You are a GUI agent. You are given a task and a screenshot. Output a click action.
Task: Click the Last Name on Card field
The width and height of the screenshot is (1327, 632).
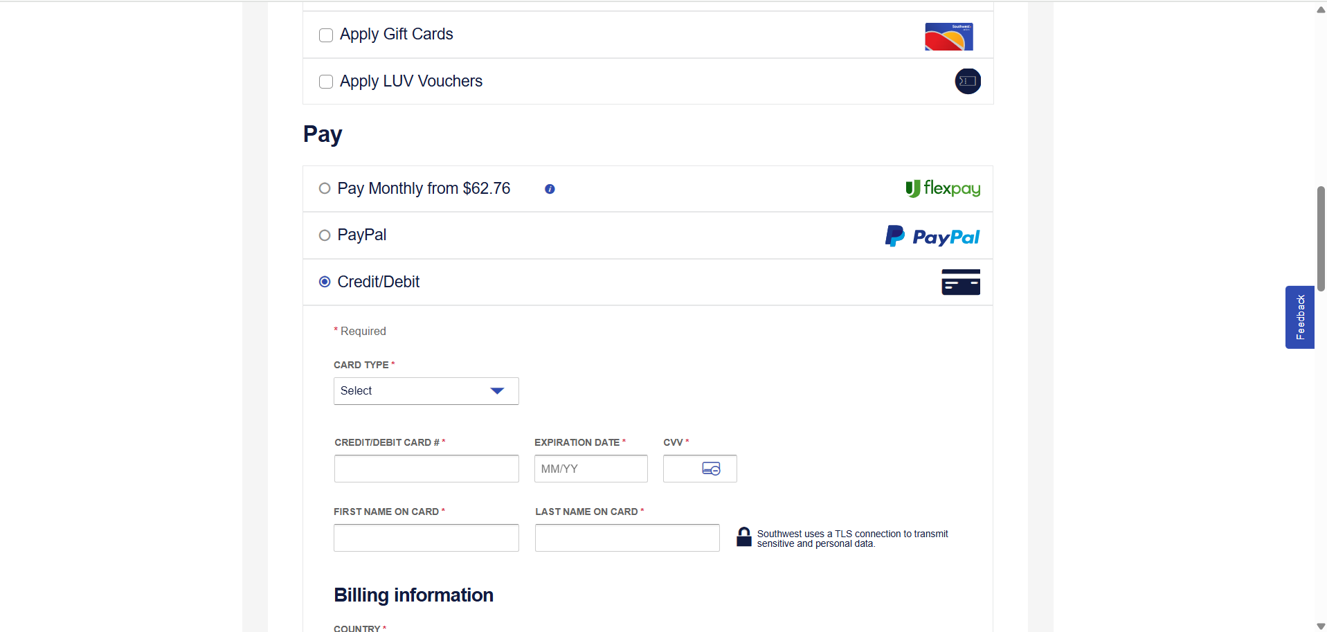pos(626,538)
